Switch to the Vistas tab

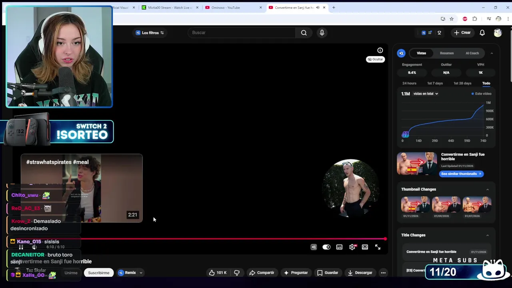(x=421, y=53)
